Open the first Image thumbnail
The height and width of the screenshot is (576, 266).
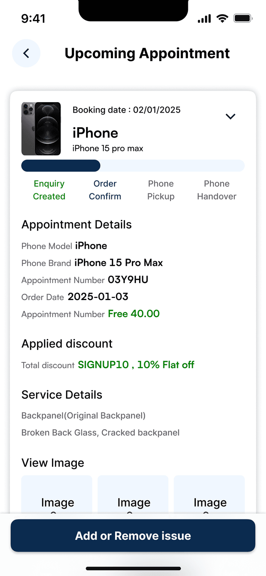pos(57,495)
